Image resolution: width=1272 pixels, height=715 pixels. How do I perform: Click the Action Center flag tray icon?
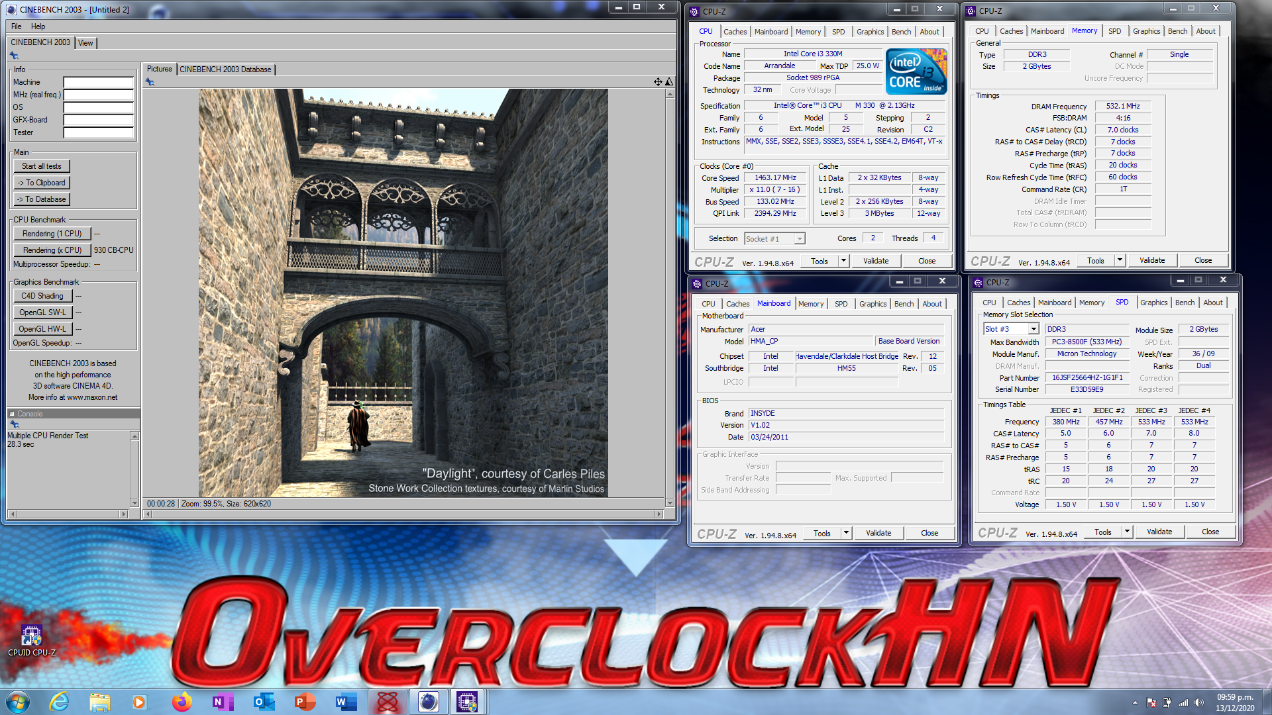pos(1151,702)
